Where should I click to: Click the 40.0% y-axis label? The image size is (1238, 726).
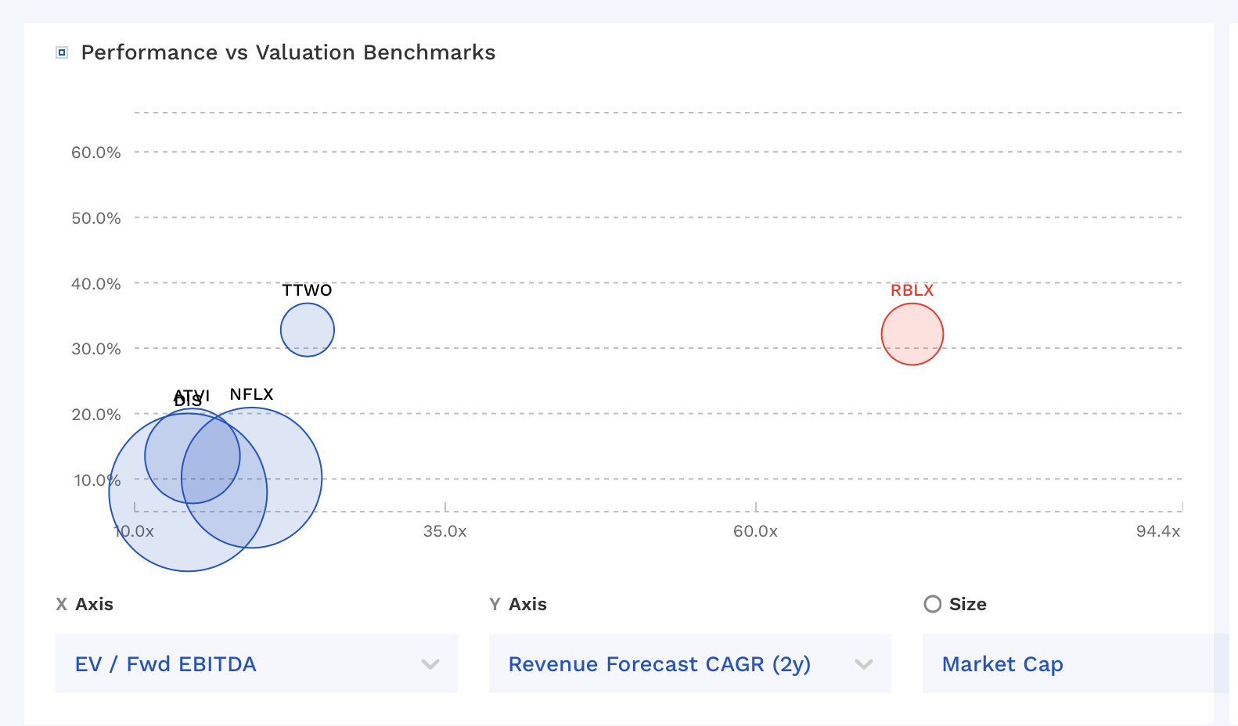(96, 284)
